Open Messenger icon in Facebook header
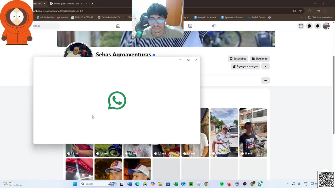 click(309, 26)
